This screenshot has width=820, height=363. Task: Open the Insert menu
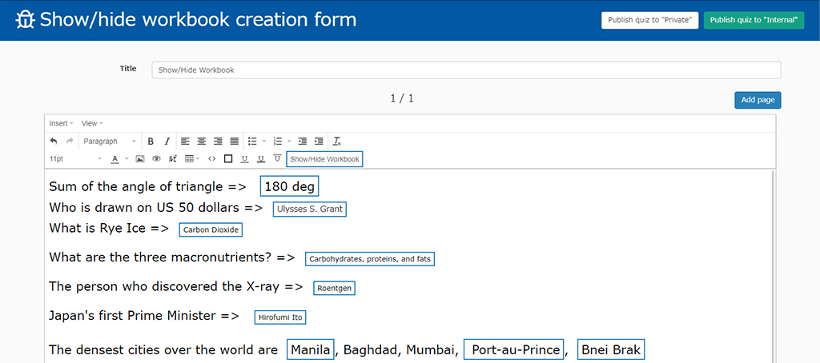click(61, 123)
